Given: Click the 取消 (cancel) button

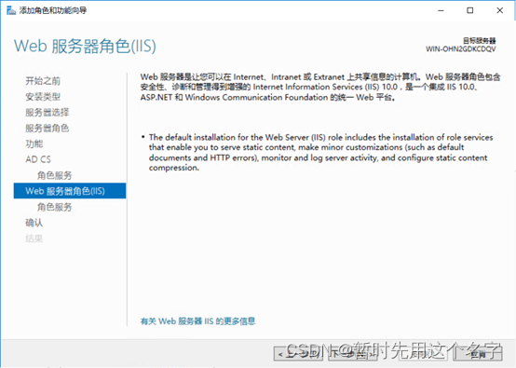Looking at the screenshot, I should pyautogui.click(x=478, y=354).
